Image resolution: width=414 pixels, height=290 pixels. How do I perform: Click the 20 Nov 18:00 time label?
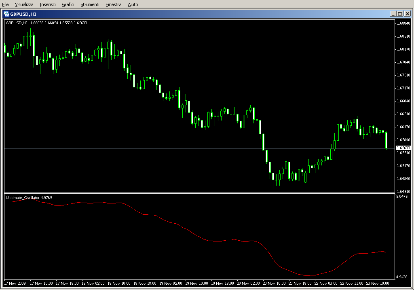click(x=300, y=284)
